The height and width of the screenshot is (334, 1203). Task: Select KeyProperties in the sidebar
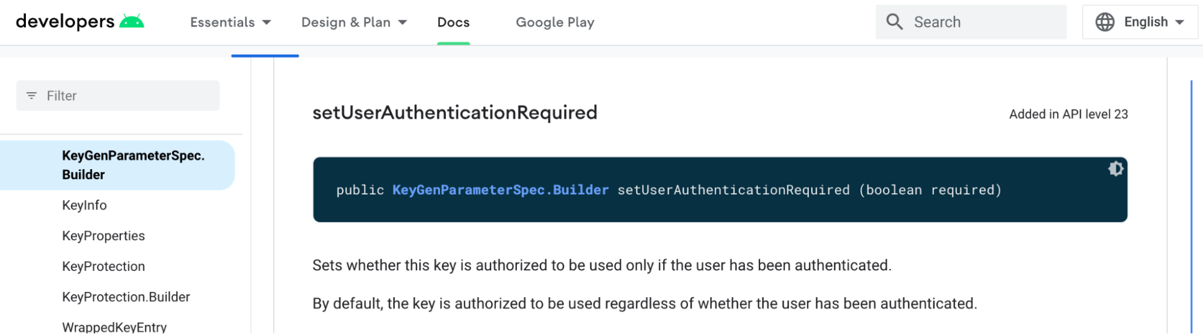[x=104, y=236]
